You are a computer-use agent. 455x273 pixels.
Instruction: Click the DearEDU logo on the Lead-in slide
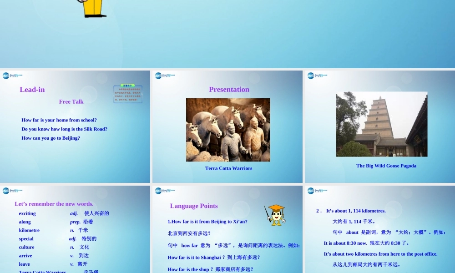point(12,76)
